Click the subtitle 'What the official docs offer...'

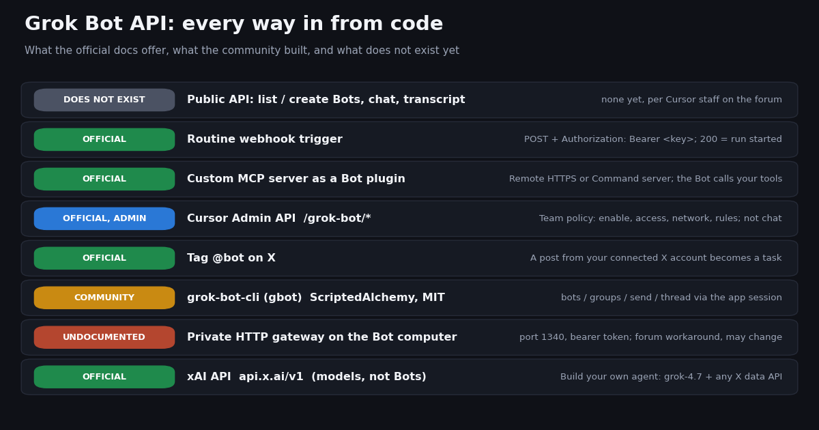(x=242, y=51)
